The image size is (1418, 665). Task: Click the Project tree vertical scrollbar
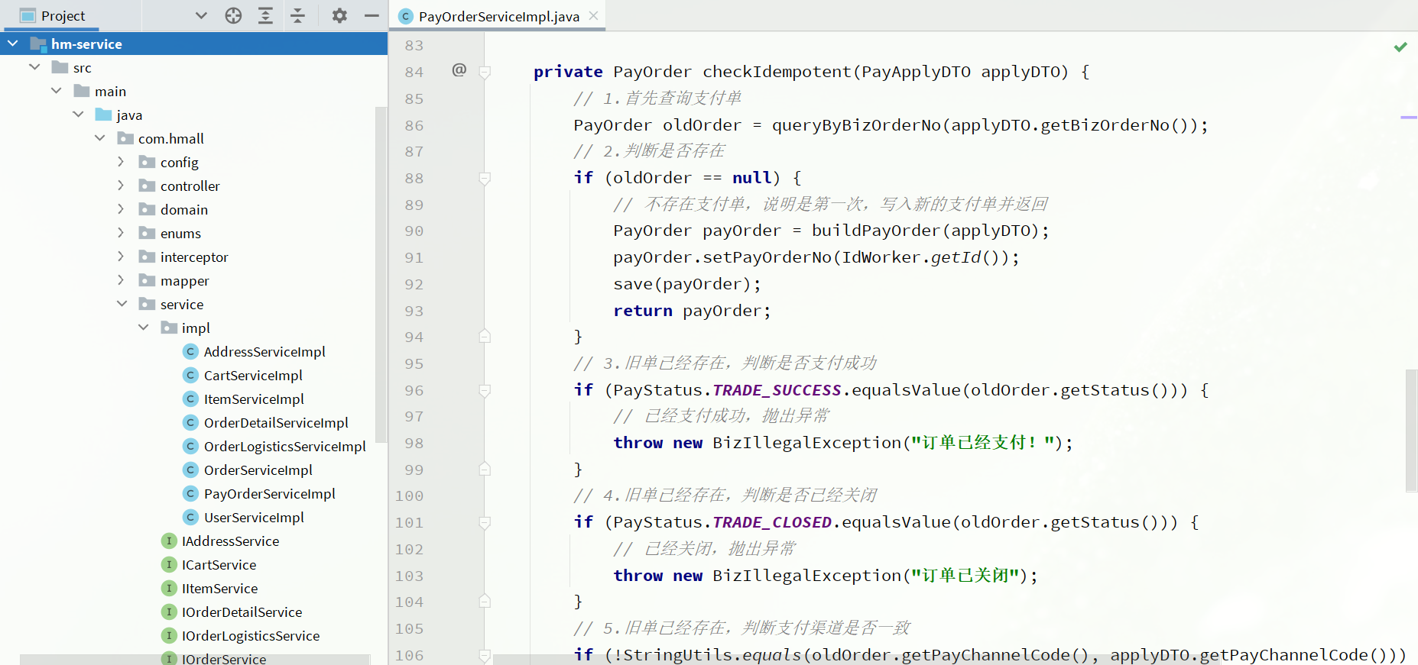tap(382, 275)
